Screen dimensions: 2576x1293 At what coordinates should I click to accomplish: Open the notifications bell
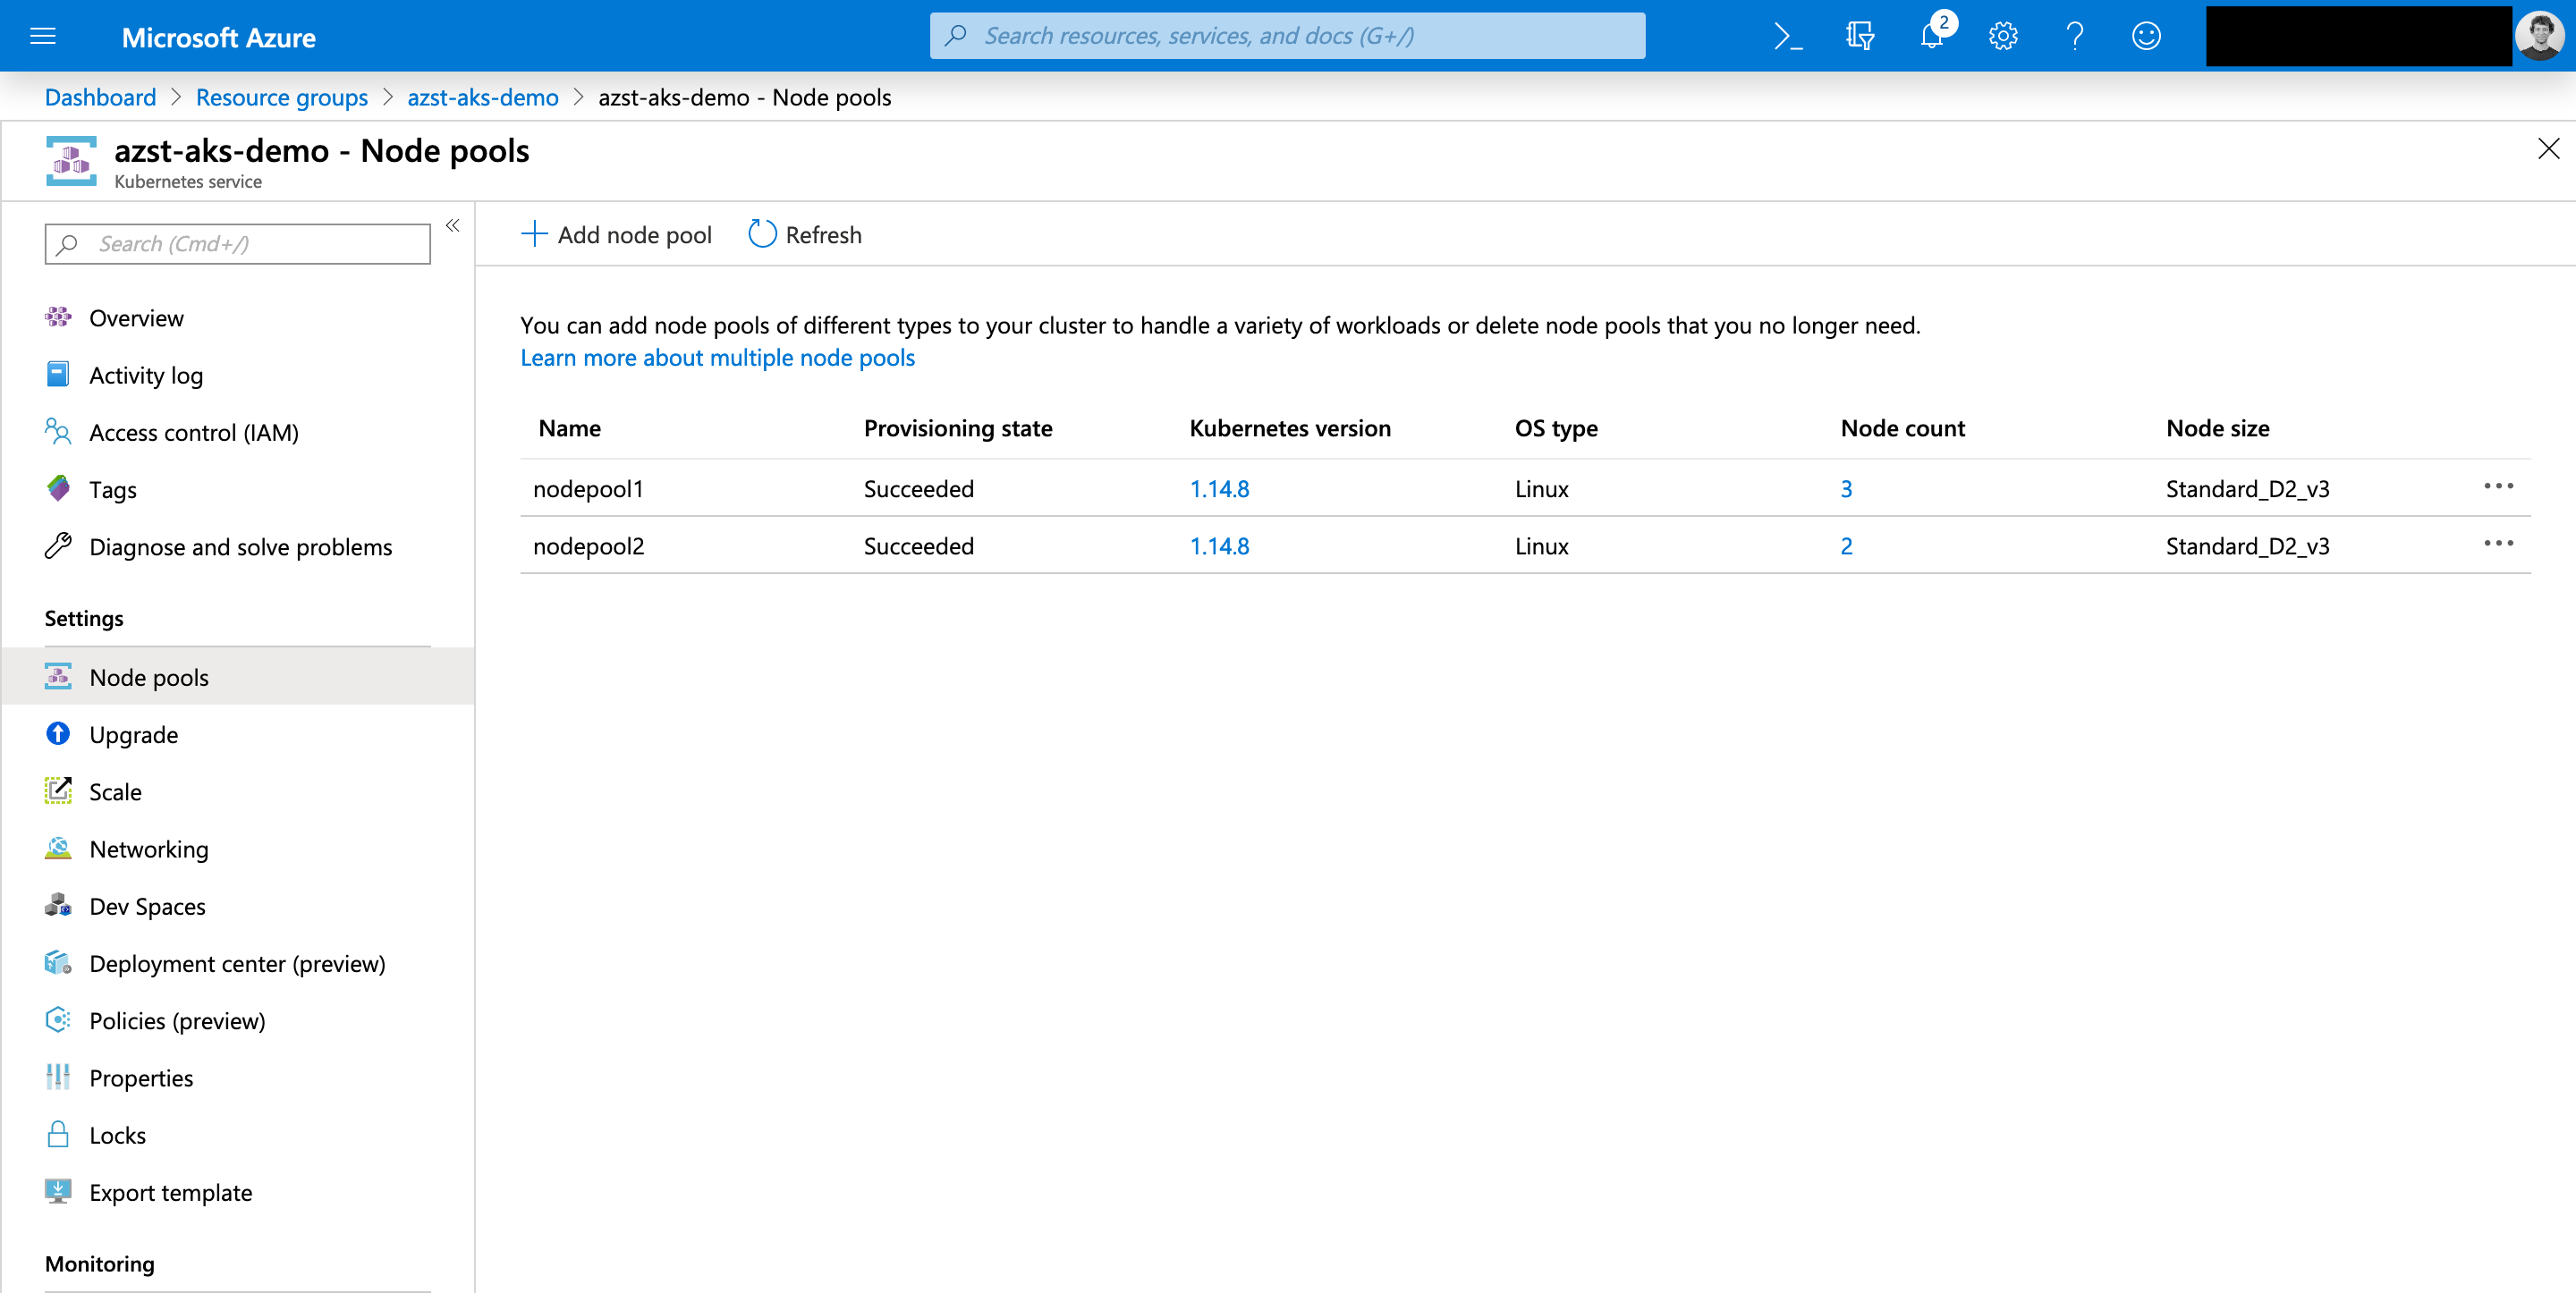[1931, 37]
